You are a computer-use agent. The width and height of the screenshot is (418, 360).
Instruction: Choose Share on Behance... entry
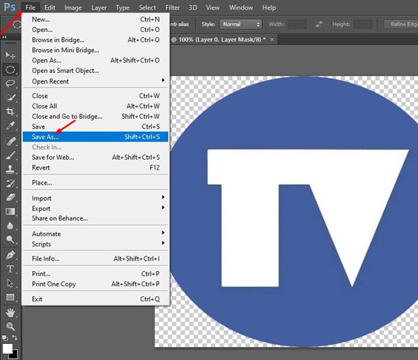(95, 218)
